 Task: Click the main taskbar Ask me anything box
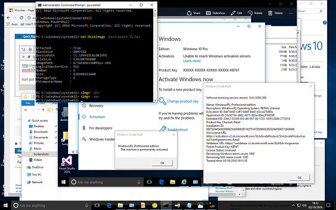click(51, 206)
